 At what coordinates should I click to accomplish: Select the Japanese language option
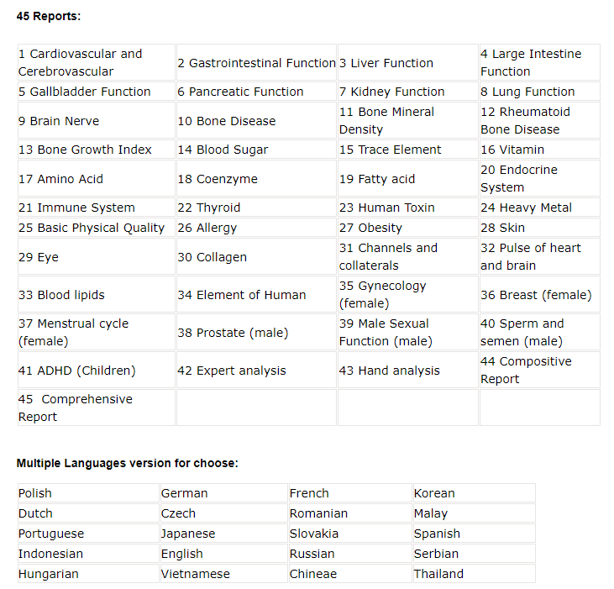click(x=224, y=534)
